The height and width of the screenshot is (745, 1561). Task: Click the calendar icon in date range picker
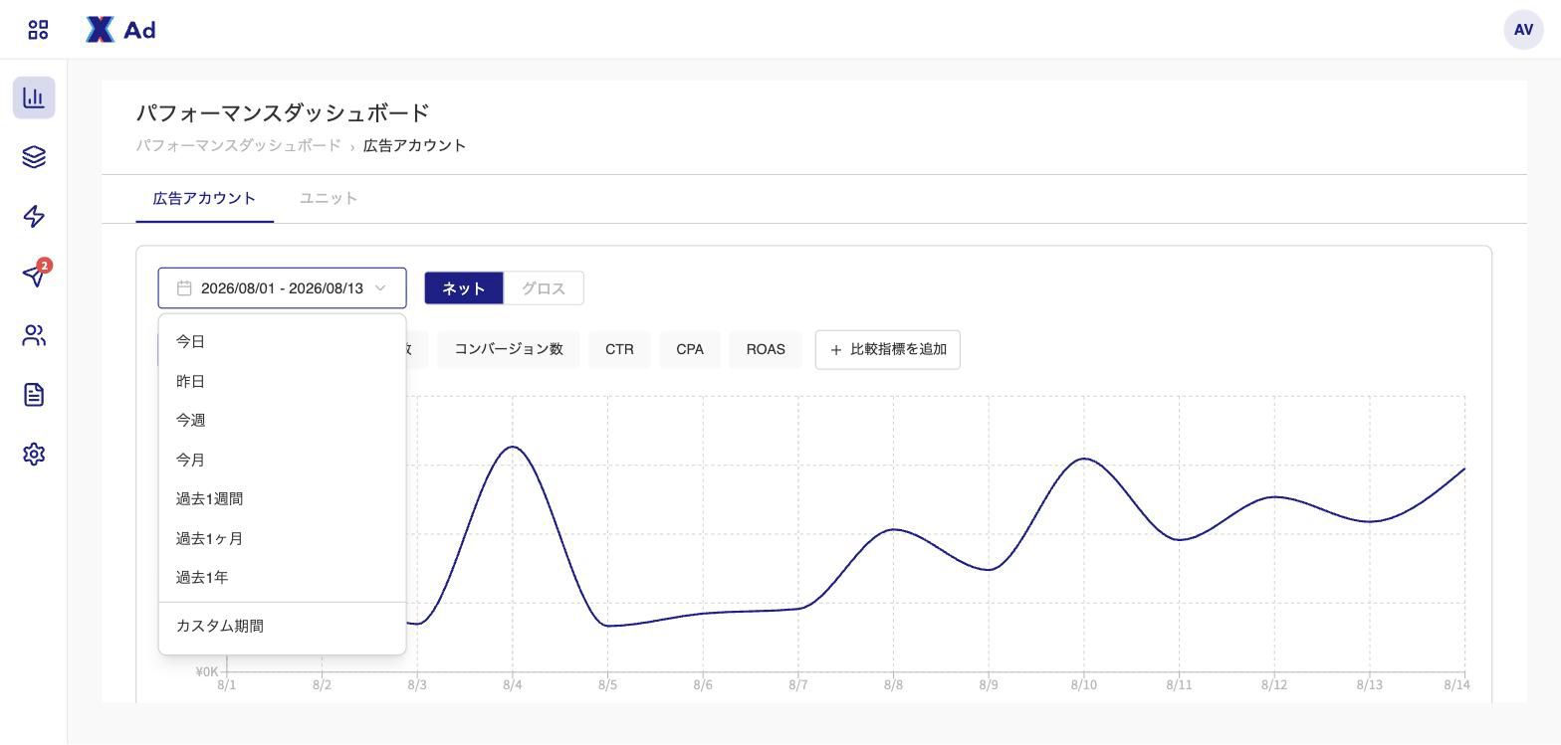click(184, 288)
